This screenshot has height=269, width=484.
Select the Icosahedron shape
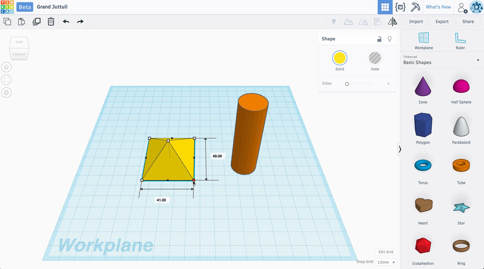[423, 246]
